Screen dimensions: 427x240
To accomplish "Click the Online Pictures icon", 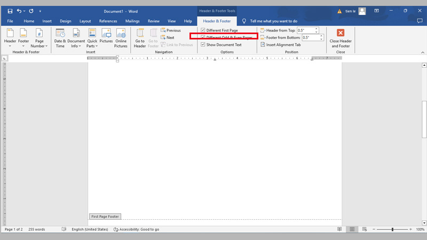I will (x=121, y=34).
